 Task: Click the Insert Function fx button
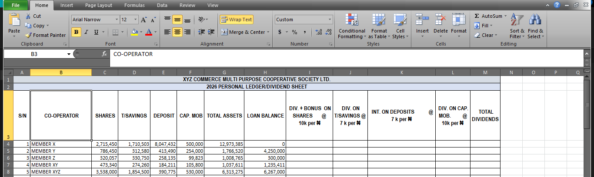[x=104, y=54]
